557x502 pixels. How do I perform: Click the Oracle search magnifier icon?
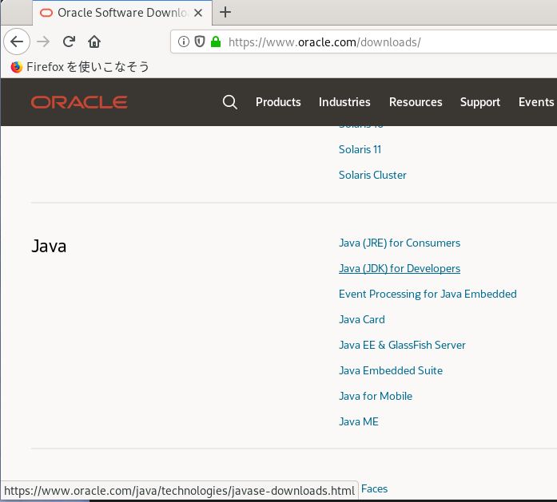(x=230, y=102)
